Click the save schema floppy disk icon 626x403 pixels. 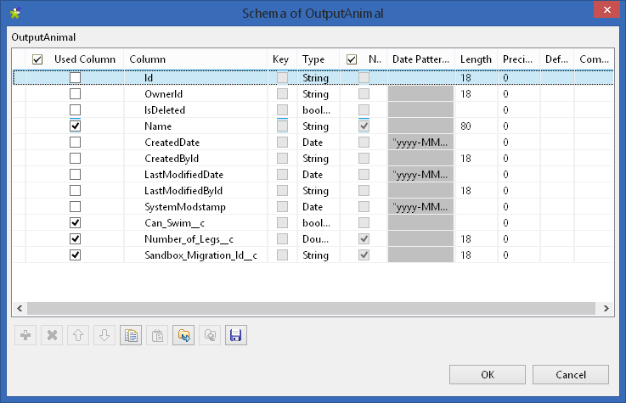[235, 335]
